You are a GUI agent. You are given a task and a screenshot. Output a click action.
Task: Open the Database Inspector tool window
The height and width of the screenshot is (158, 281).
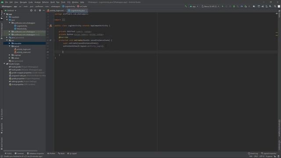pos(35,153)
